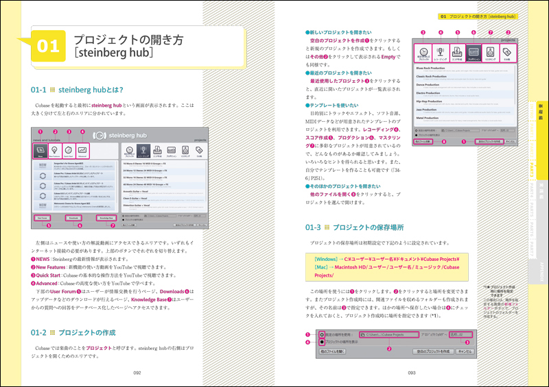Click project path field in top-right screenshot
This screenshot has width=549, height=387.
(460, 130)
